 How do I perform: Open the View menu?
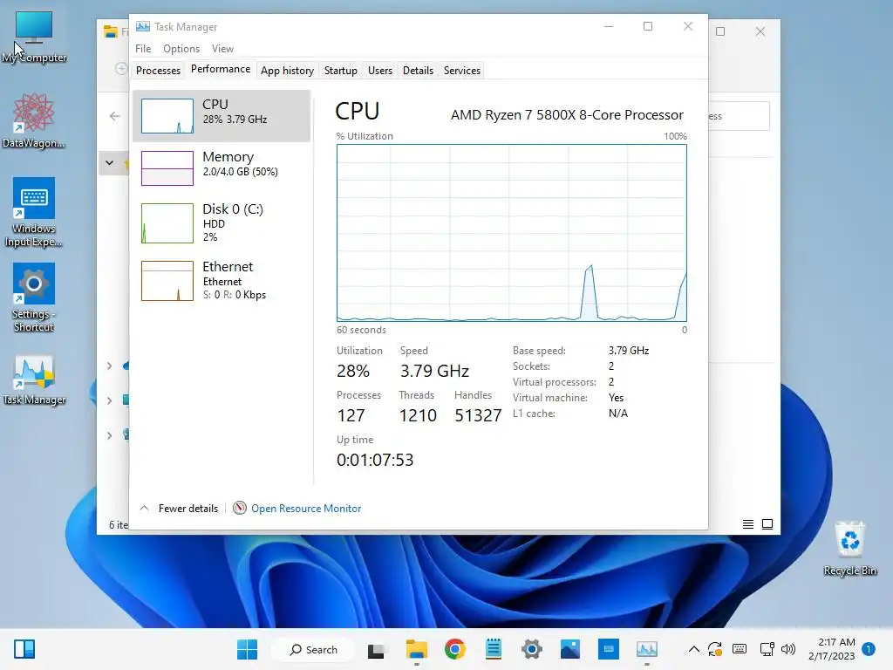222,49
